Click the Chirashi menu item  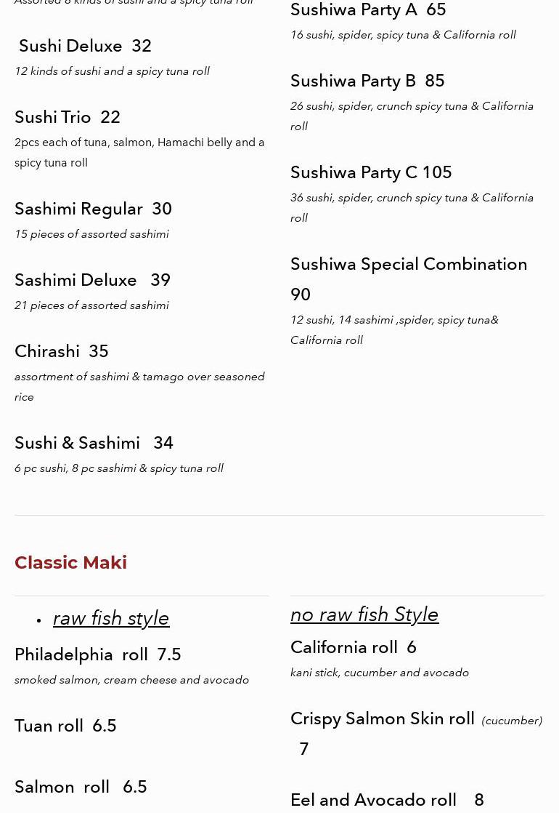[62, 351]
